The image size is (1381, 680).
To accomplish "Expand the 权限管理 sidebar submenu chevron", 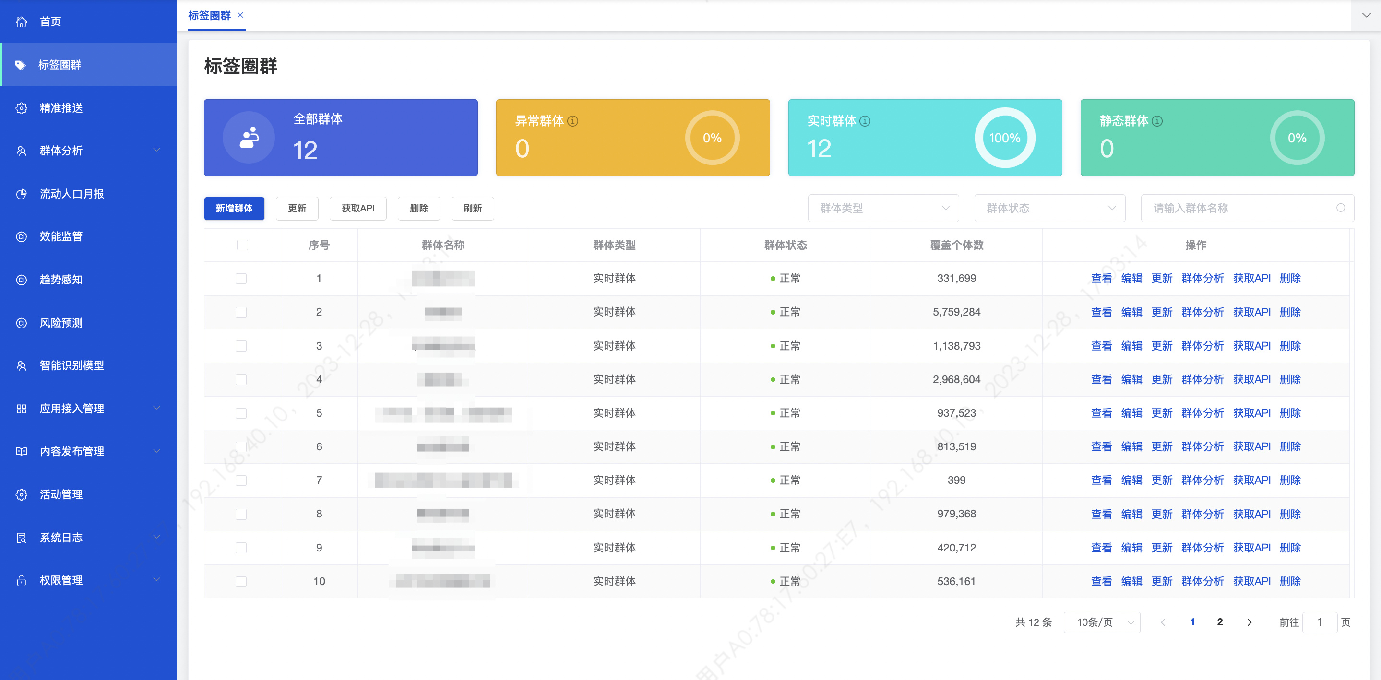I will [x=156, y=580].
